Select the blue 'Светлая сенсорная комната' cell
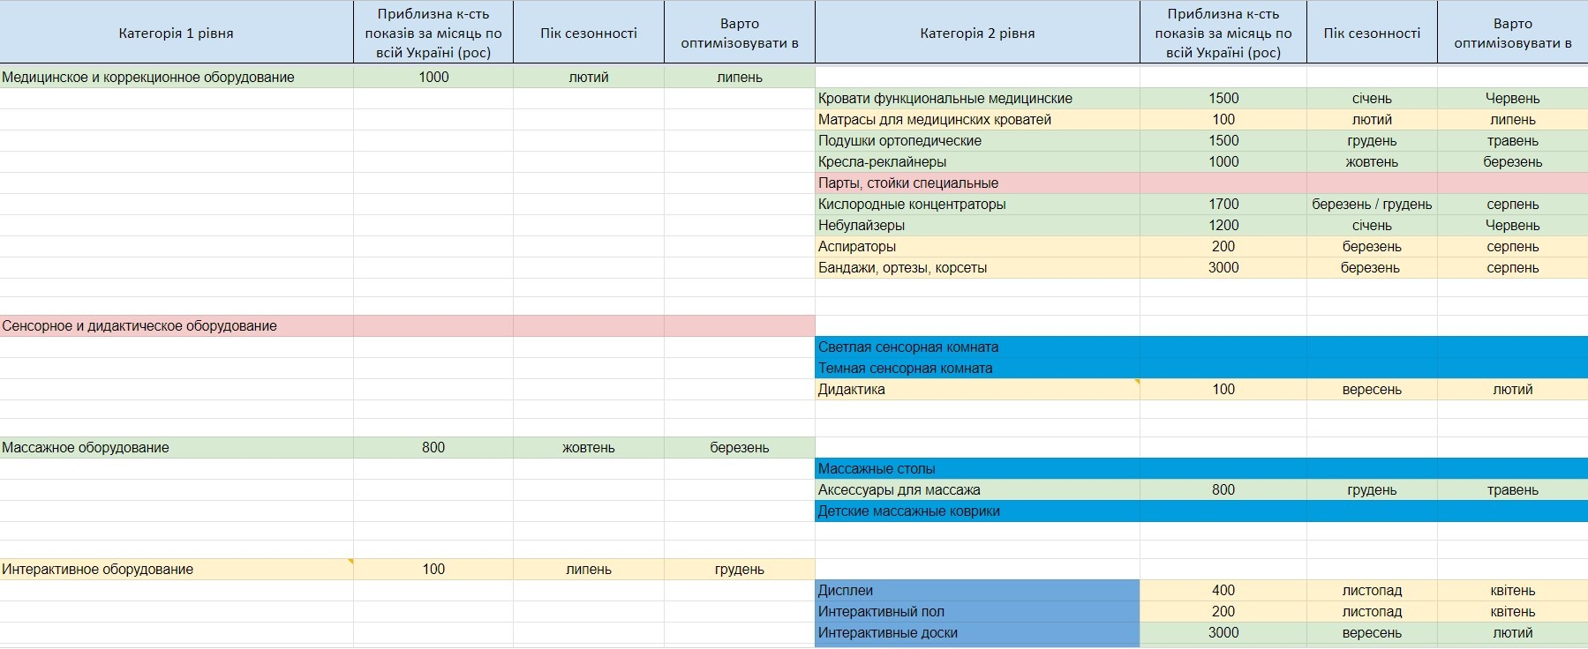The width and height of the screenshot is (1588, 649). (977, 347)
